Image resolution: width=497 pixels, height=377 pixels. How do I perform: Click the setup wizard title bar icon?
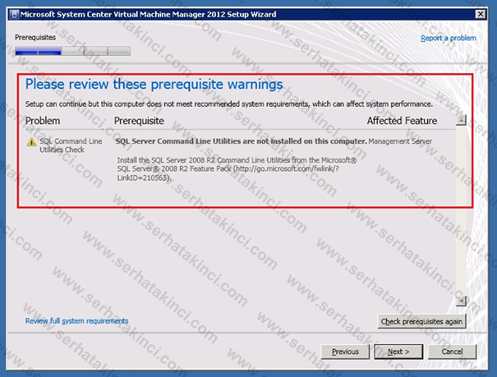pyautogui.click(x=14, y=15)
